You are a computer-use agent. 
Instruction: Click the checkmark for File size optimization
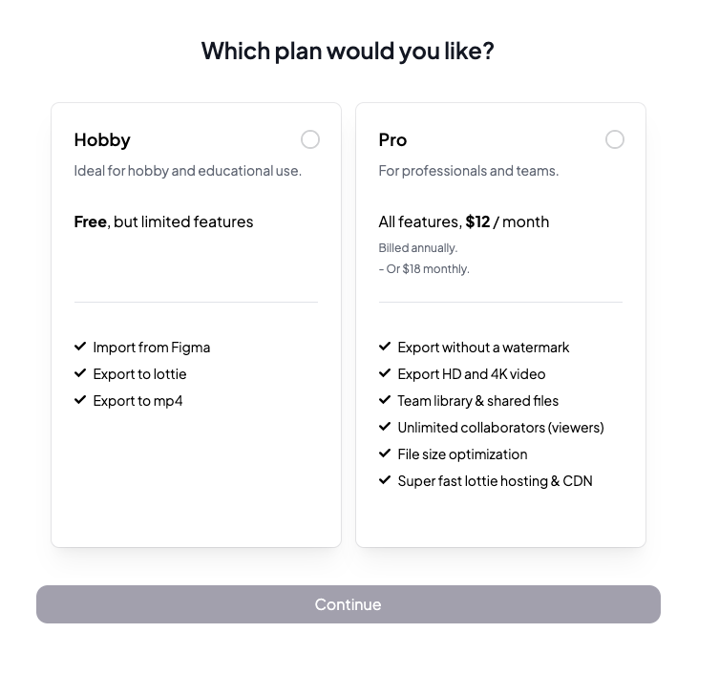coord(385,454)
